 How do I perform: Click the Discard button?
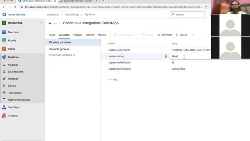[x=148, y=35]
